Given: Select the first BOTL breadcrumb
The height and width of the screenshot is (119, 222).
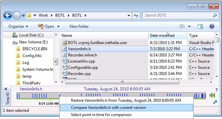Looking at the screenshot, I should 60,15.
